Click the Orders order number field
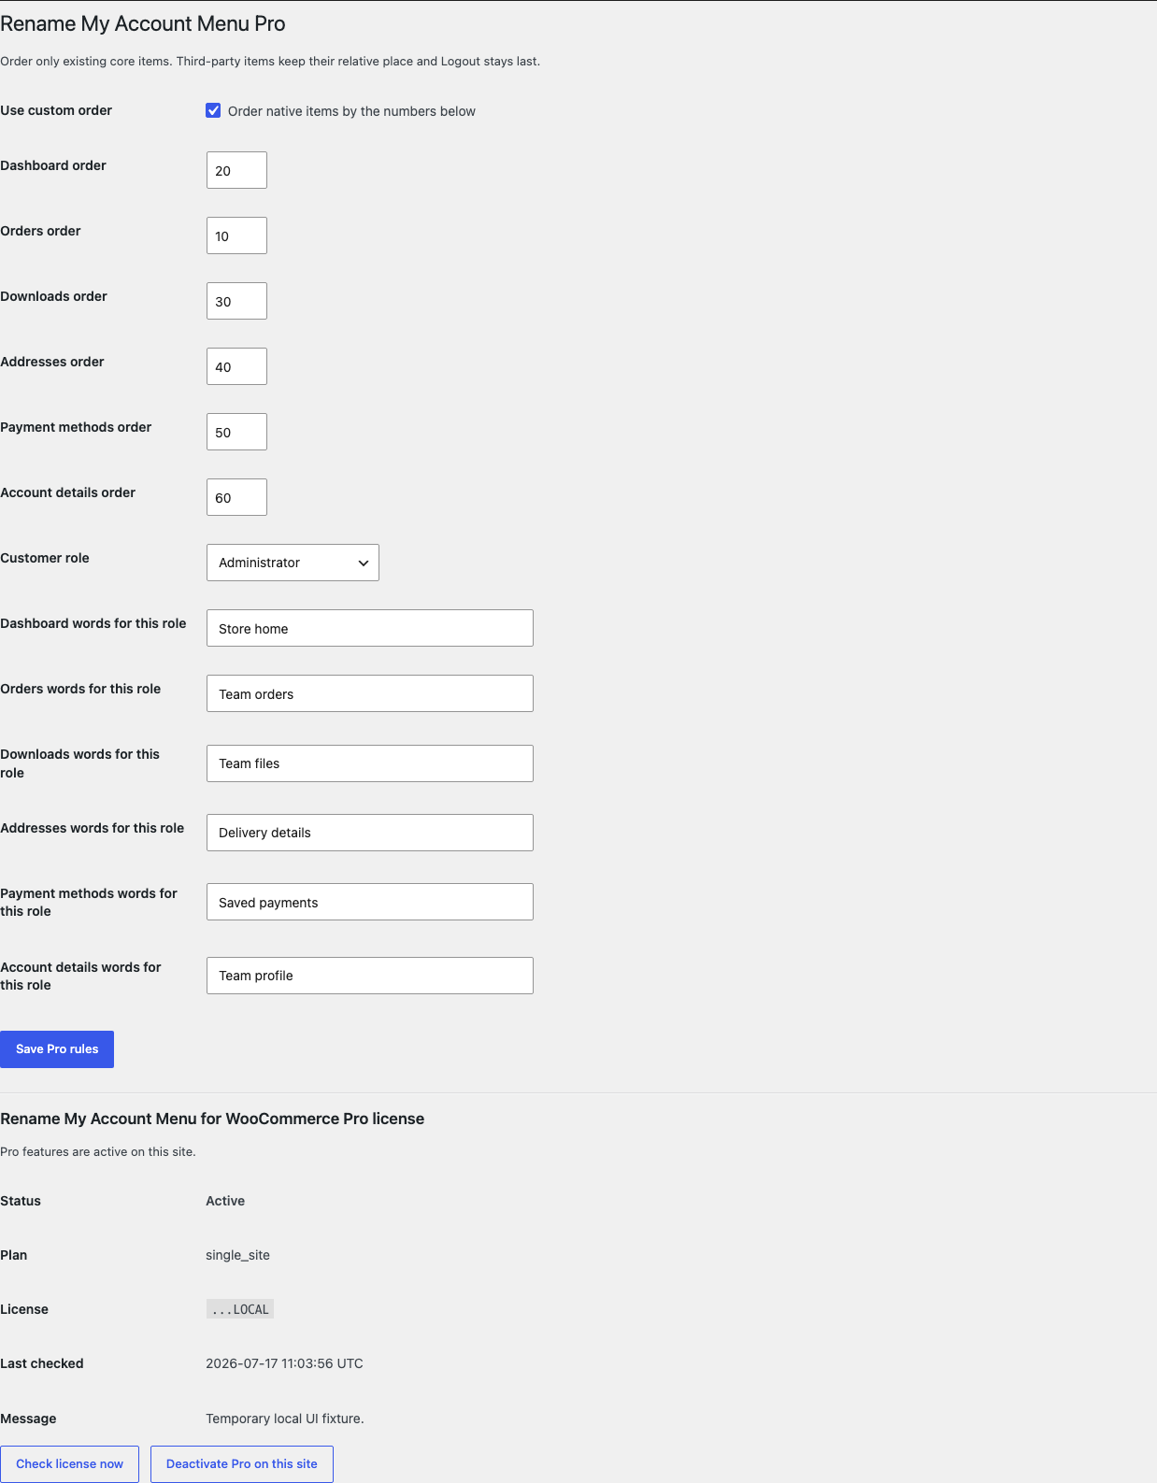Image resolution: width=1157 pixels, height=1483 pixels. pos(236,235)
